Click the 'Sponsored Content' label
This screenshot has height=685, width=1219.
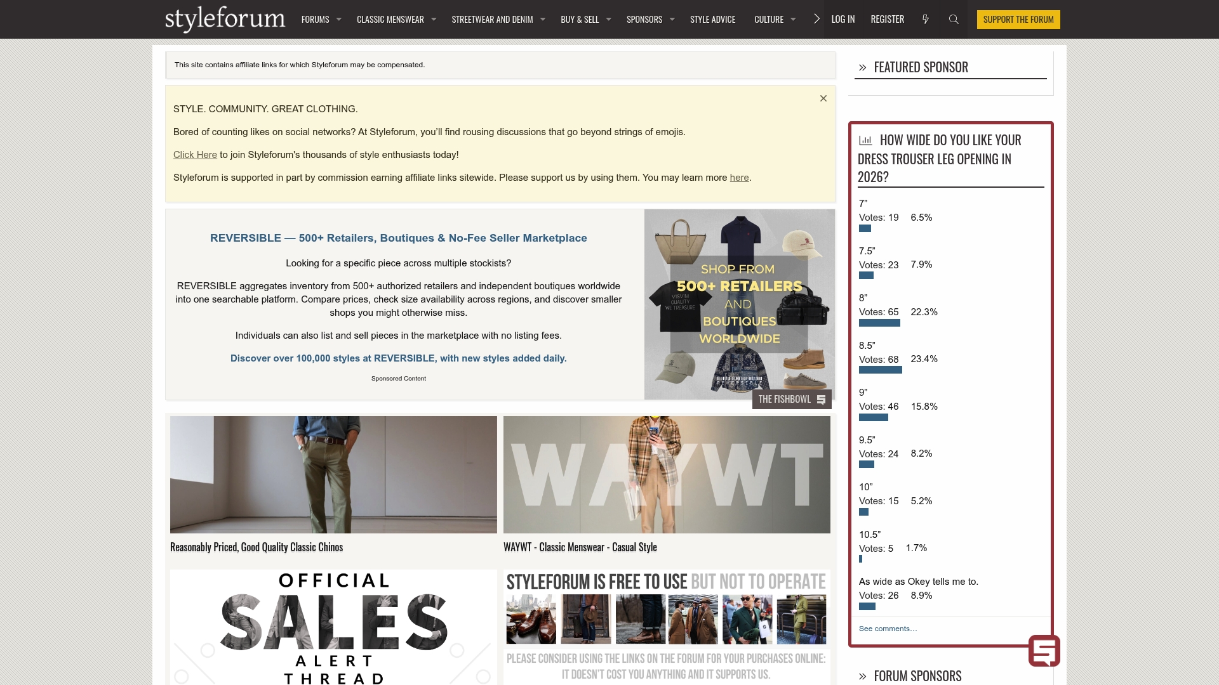click(398, 379)
